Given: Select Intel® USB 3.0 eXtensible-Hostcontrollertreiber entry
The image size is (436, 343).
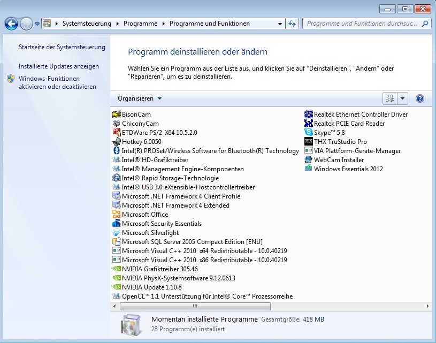Looking at the screenshot, I should (183, 187).
